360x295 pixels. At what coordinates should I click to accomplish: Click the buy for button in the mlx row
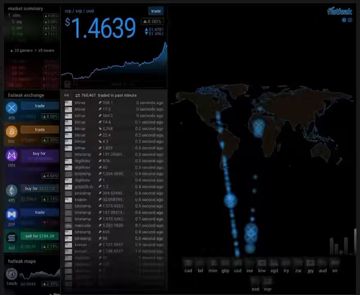[x=39, y=156]
